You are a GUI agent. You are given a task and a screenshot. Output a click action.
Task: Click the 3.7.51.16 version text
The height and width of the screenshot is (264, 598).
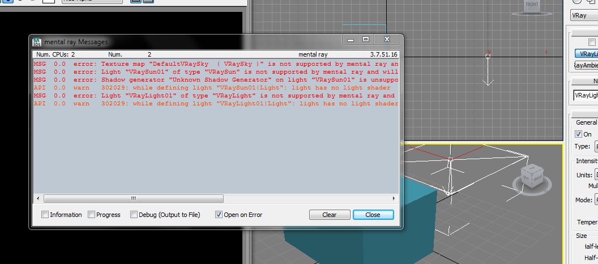coord(383,54)
